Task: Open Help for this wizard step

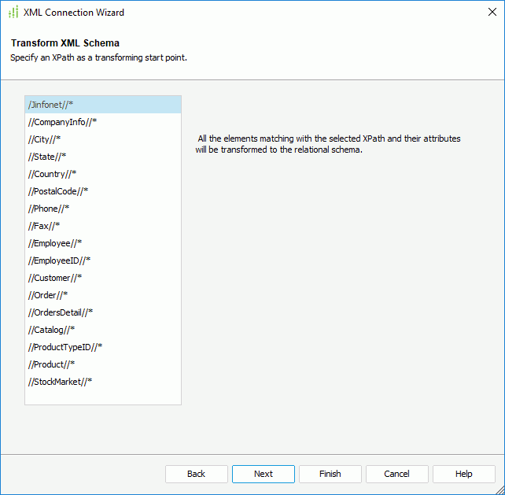Action: click(464, 474)
